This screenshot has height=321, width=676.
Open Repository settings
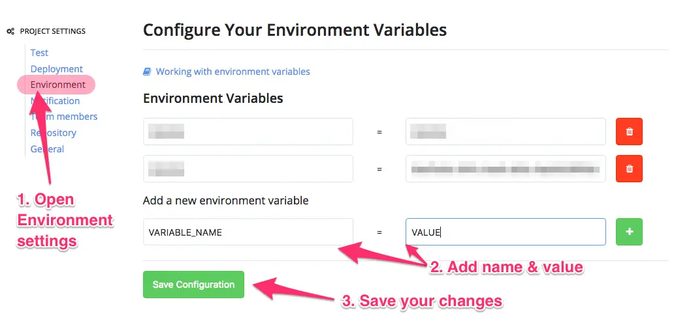click(x=53, y=133)
